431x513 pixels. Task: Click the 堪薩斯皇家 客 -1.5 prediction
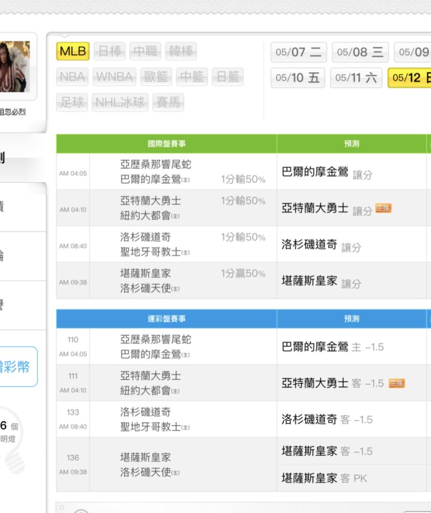[327, 451]
